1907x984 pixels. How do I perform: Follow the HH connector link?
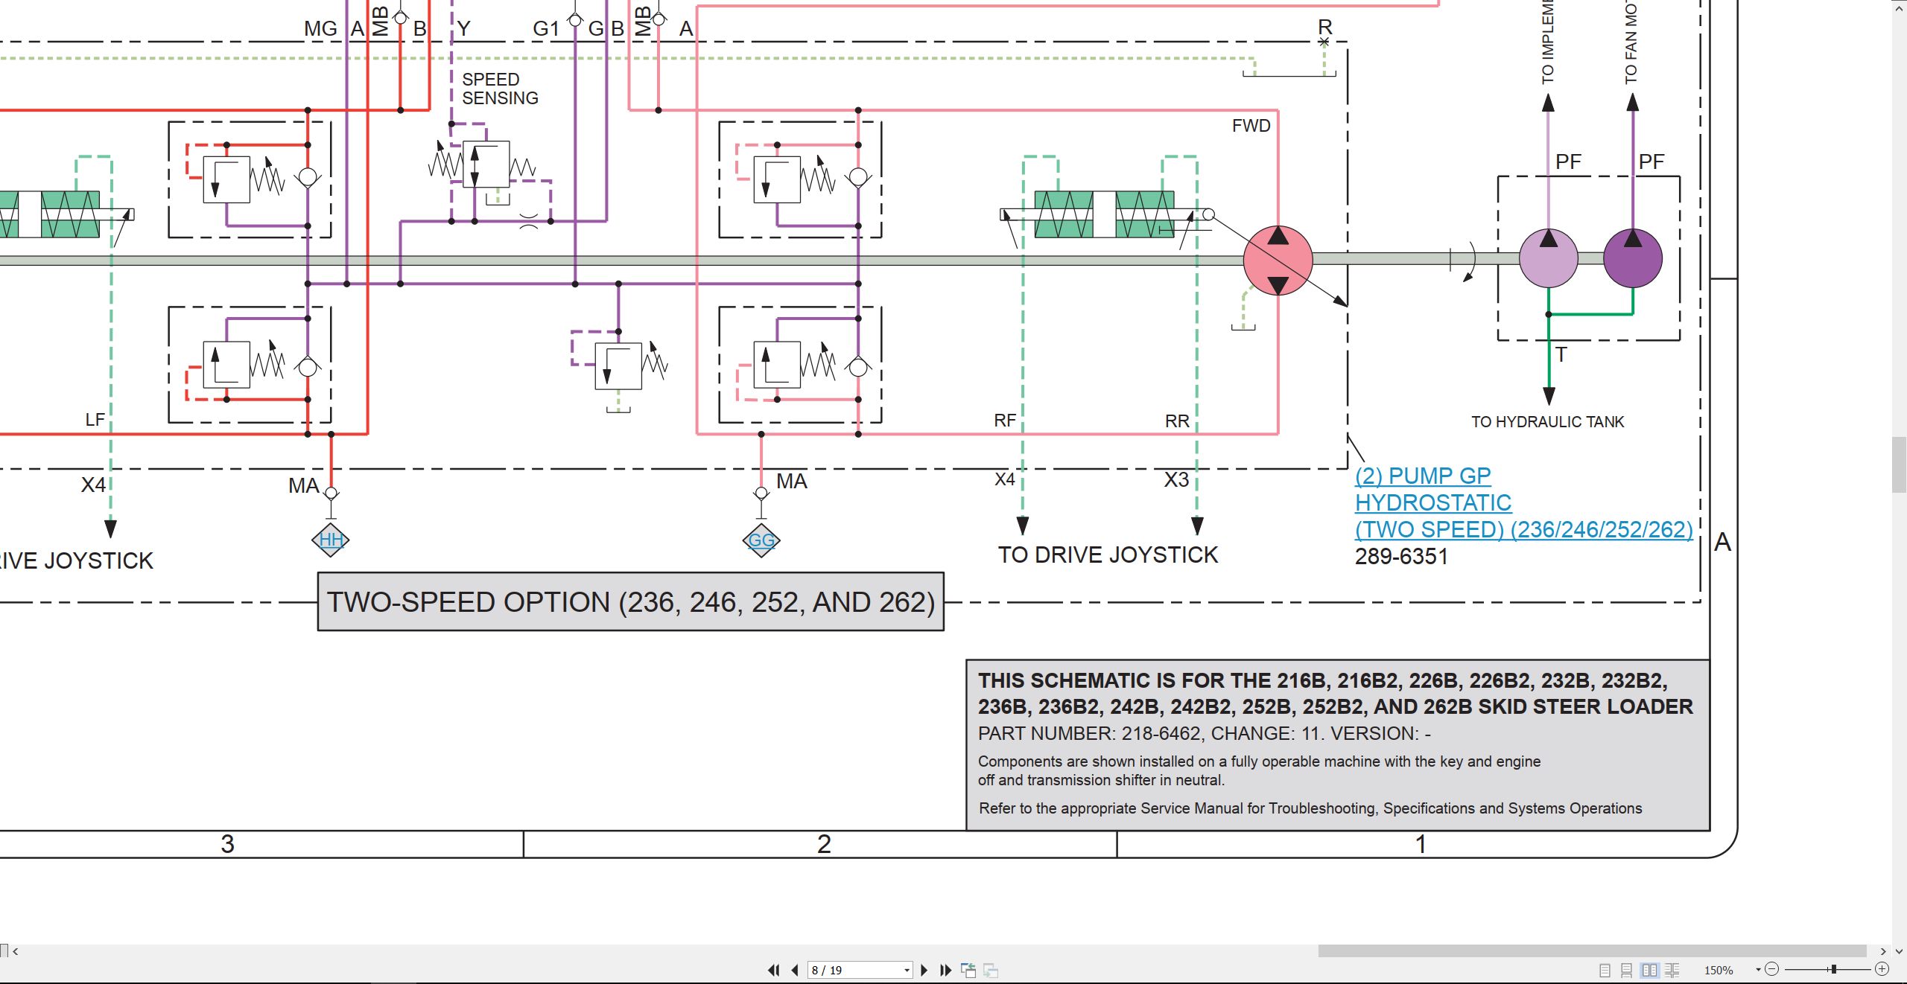point(331,540)
